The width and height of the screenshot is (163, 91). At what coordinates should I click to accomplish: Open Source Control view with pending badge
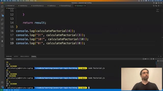pyautogui.click(x=2, y=15)
